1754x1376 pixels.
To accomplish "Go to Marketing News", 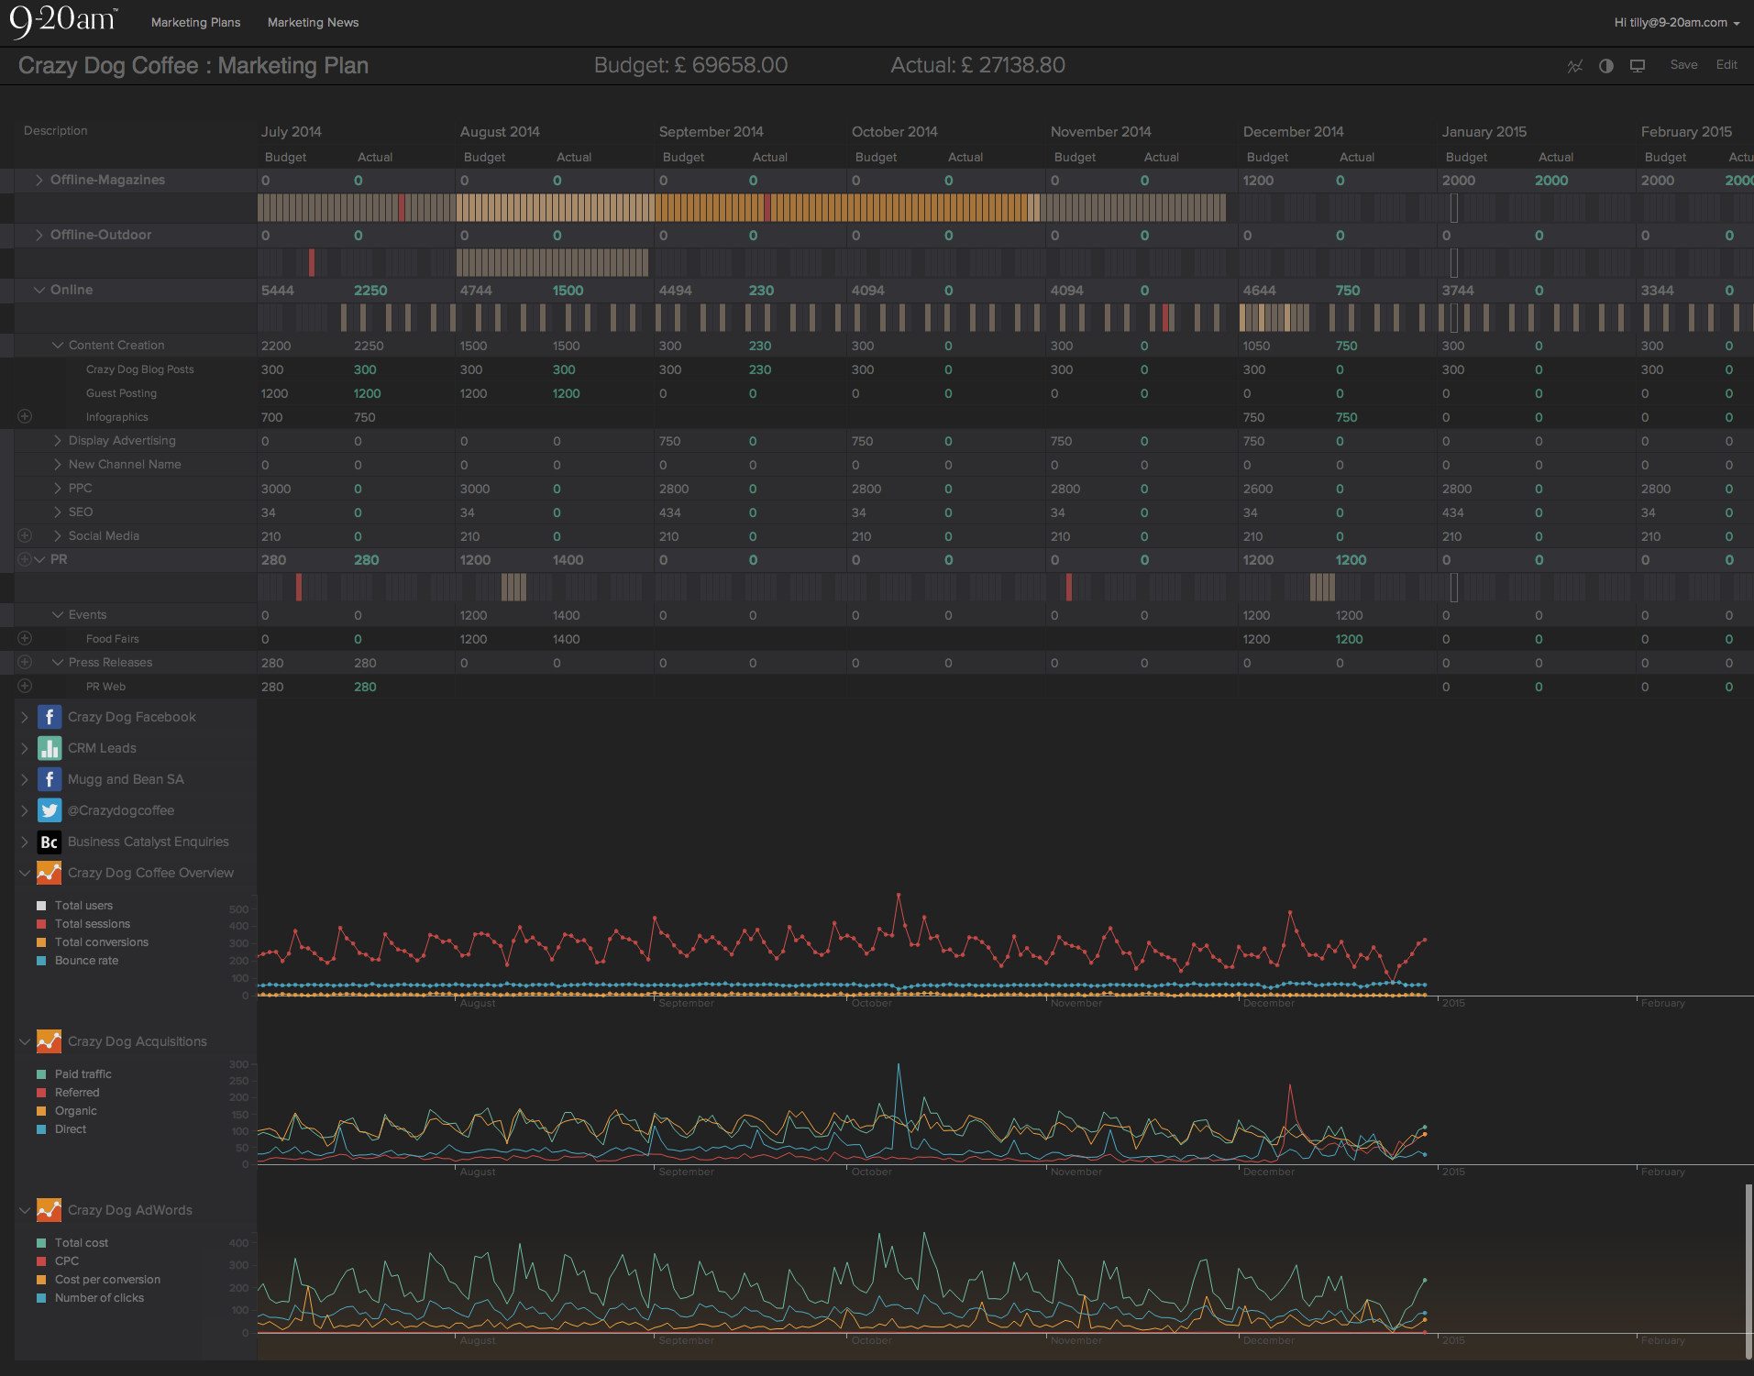I will click(313, 23).
